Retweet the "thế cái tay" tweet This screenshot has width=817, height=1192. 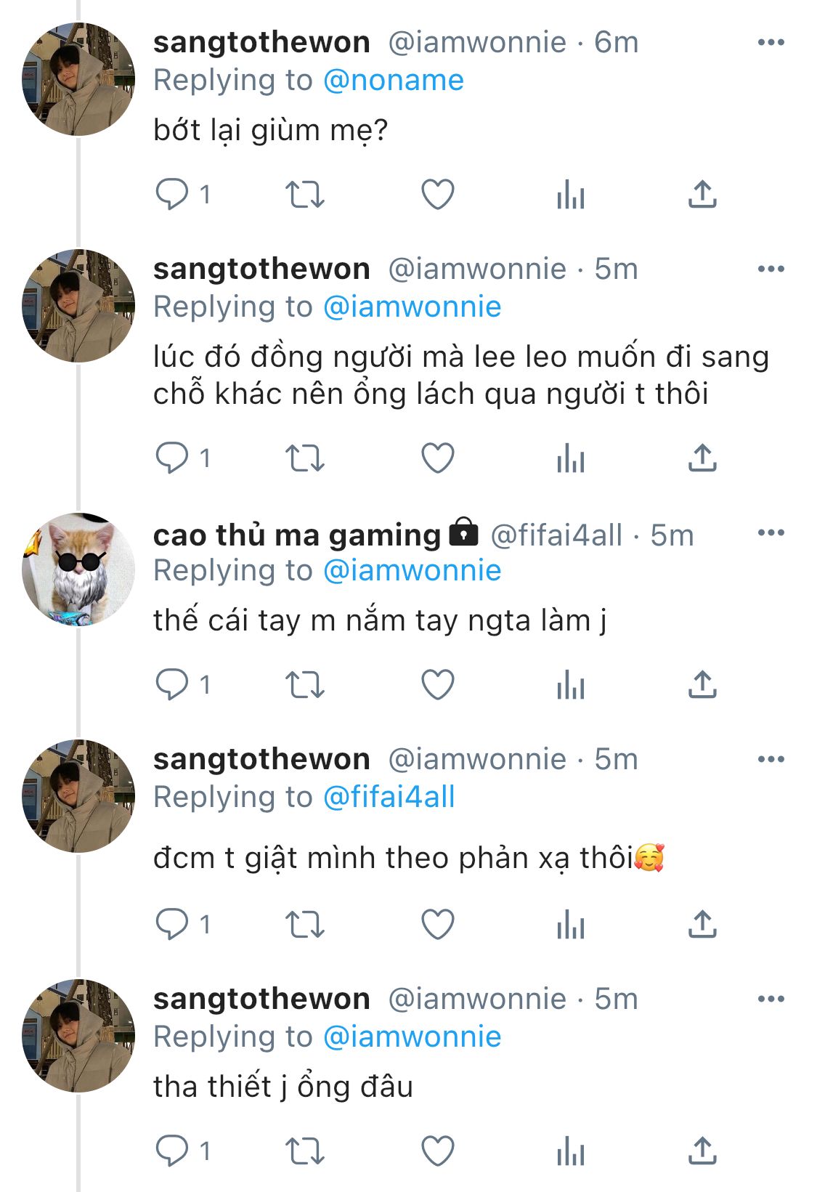point(304,685)
